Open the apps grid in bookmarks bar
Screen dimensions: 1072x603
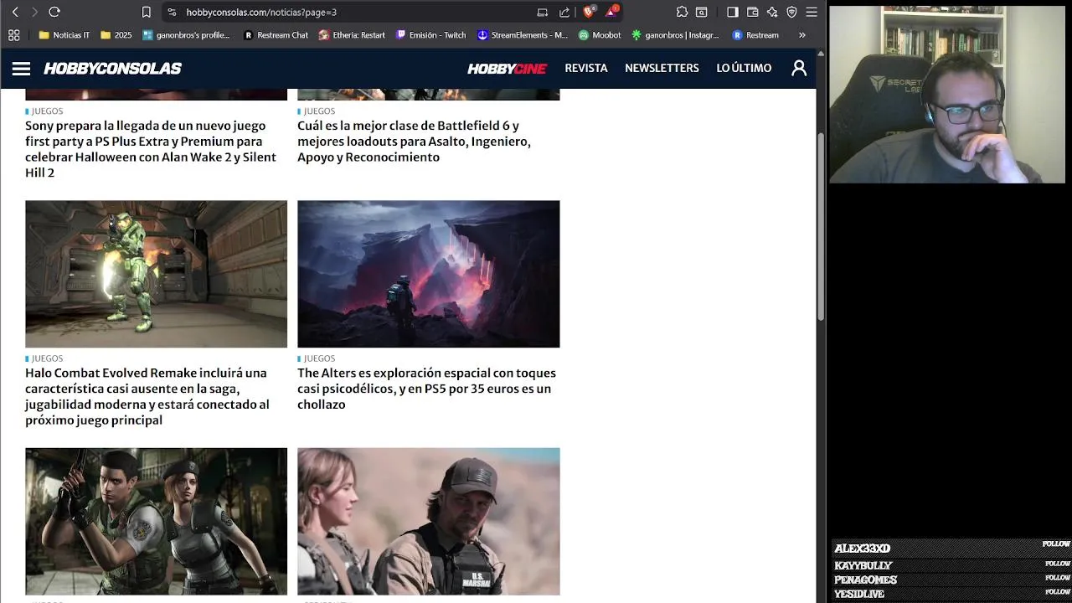(13, 35)
